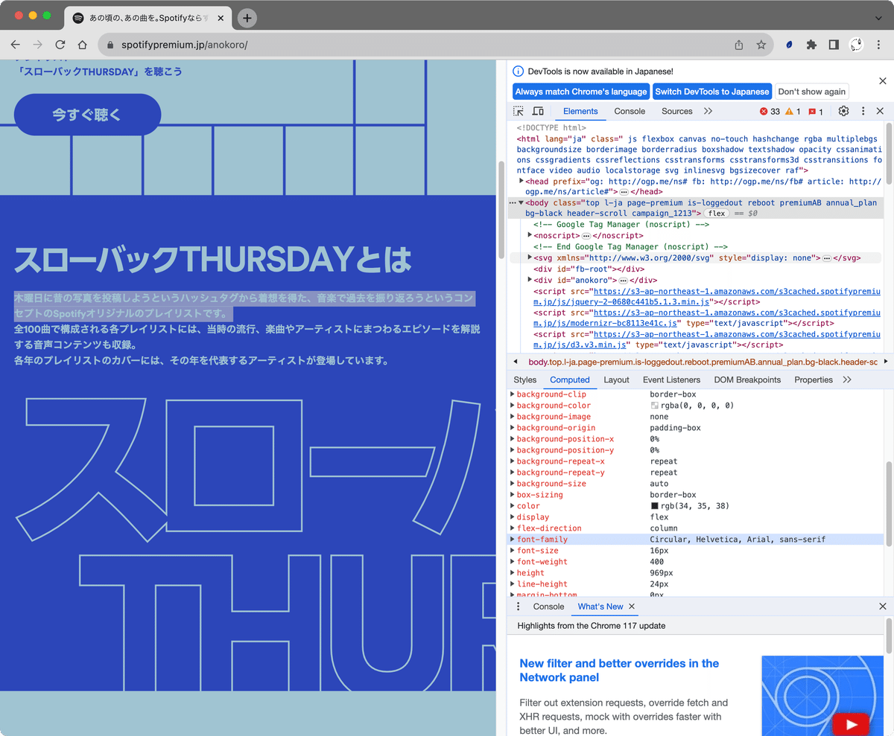
Task: Click the background-color transparent swatch
Action: coord(654,406)
